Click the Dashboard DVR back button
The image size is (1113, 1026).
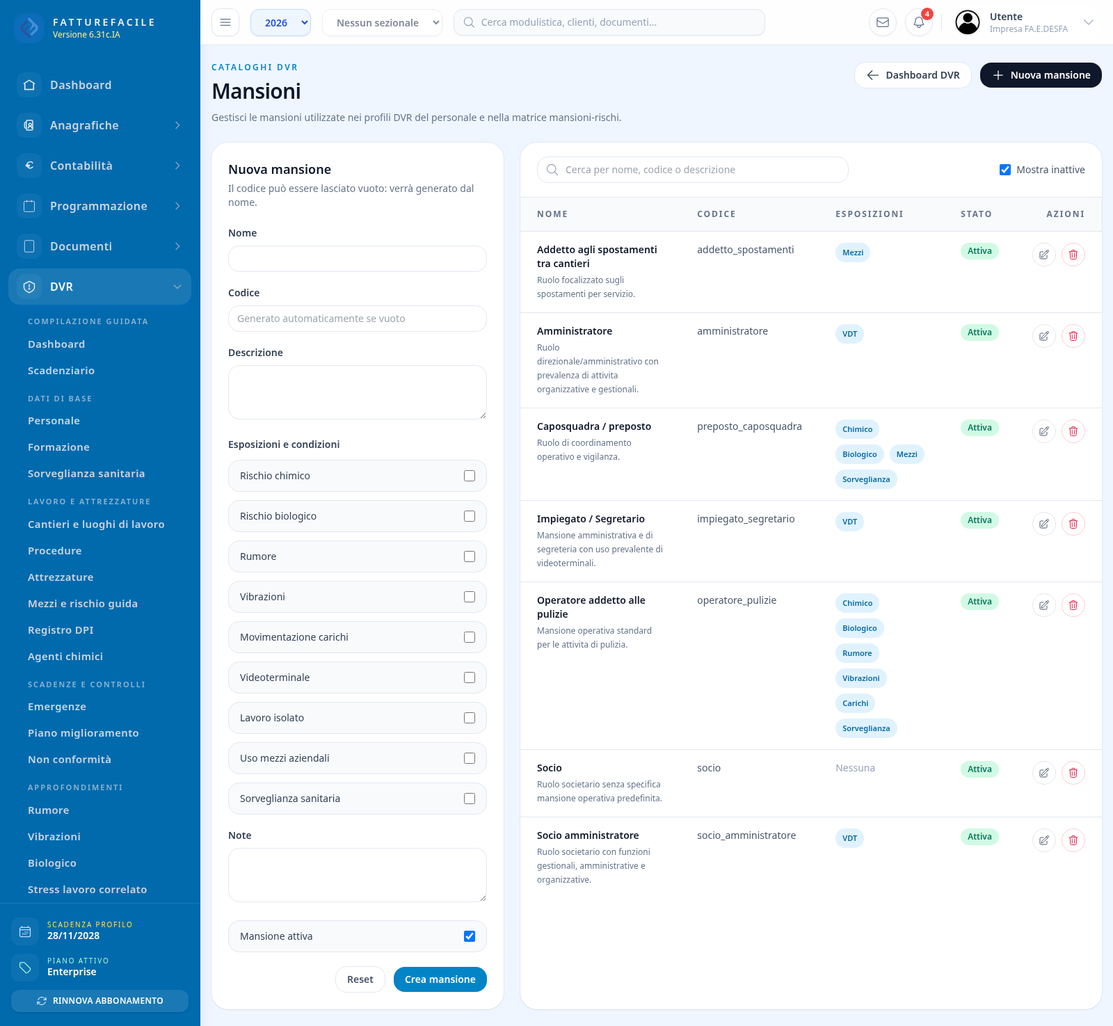[x=913, y=75]
